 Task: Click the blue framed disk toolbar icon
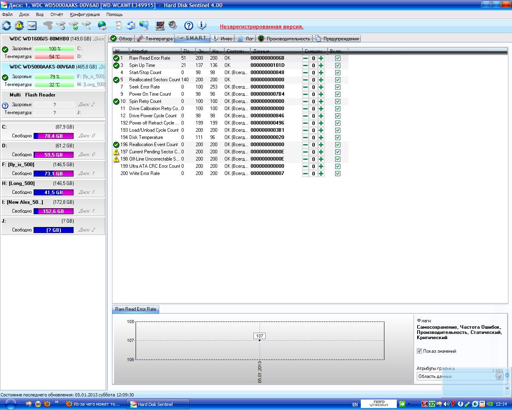32,26
